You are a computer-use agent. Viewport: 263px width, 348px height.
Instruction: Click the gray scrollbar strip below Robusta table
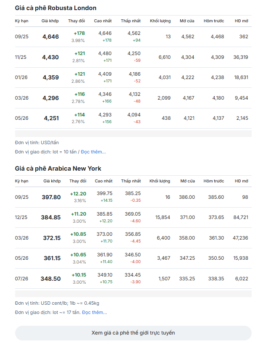tap(133, 134)
